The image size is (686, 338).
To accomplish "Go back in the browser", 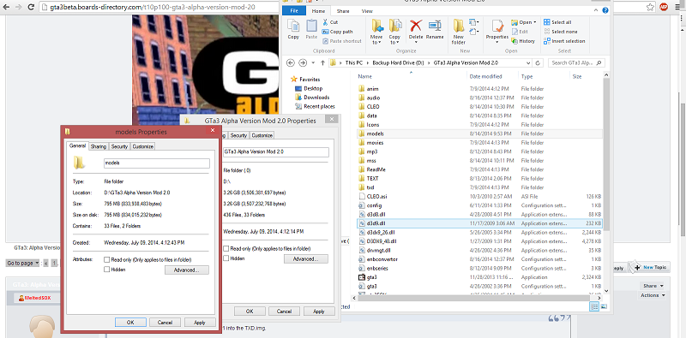I will click(5, 7).
